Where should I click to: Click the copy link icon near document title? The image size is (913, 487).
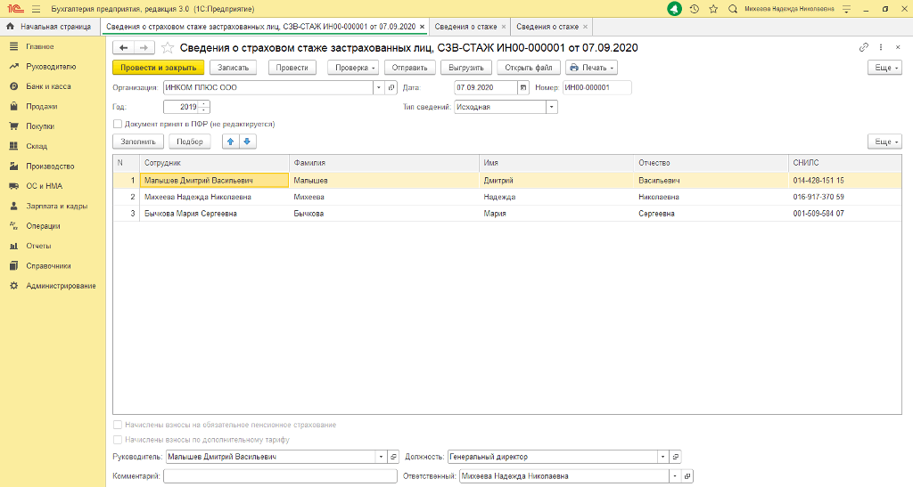pos(863,47)
